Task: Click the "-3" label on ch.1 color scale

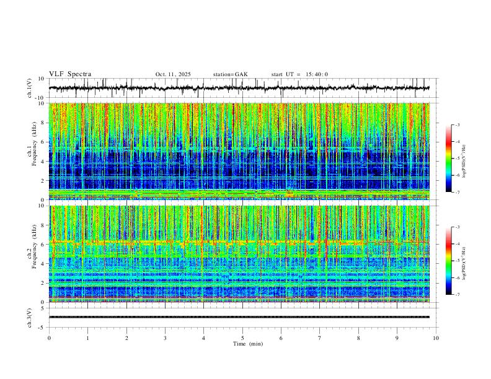Action: point(457,124)
